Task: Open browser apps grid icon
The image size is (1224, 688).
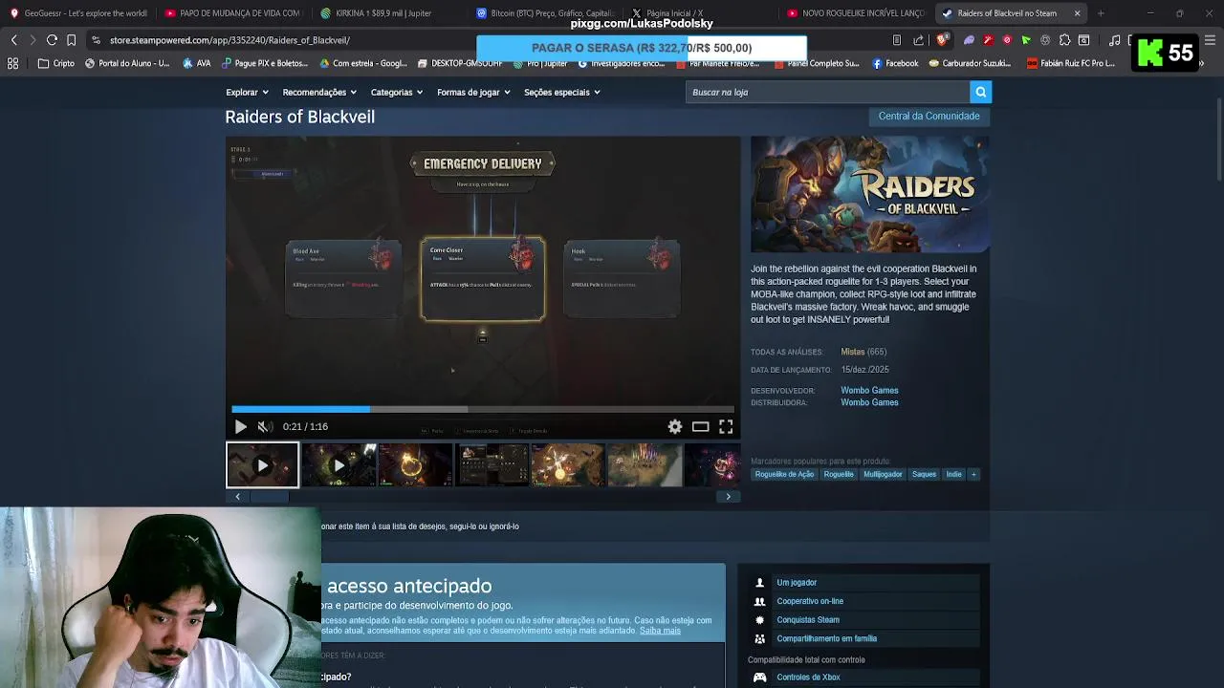Action: pos(13,63)
